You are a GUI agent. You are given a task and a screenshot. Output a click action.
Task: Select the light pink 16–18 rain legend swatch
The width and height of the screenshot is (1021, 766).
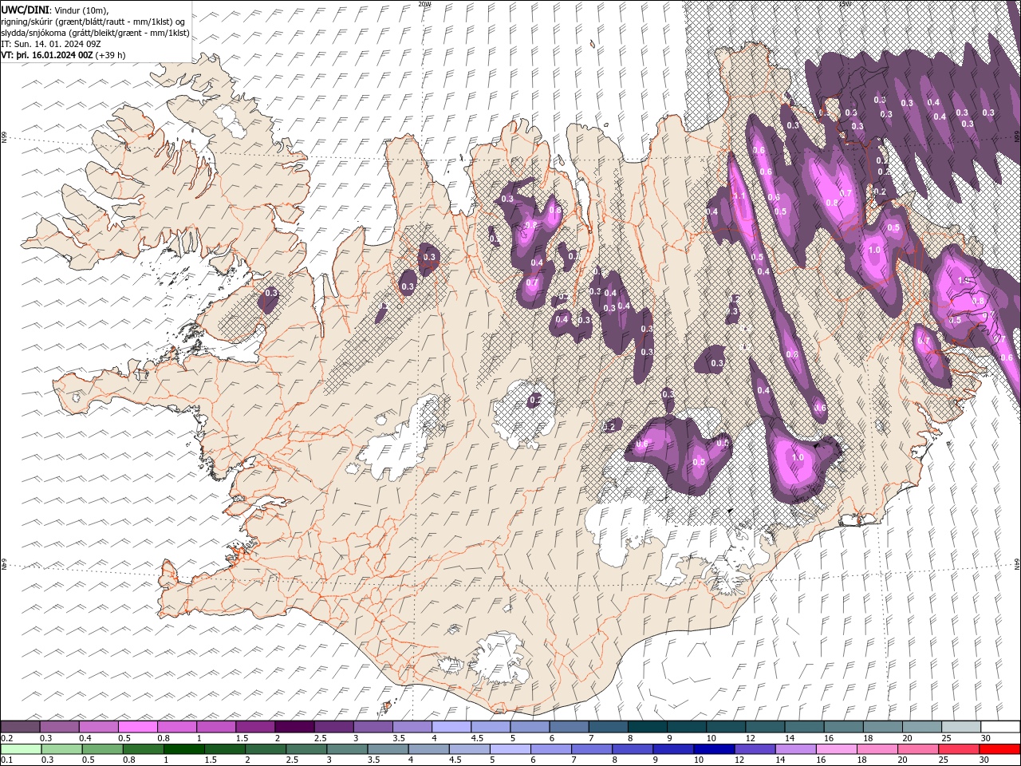click(836, 749)
